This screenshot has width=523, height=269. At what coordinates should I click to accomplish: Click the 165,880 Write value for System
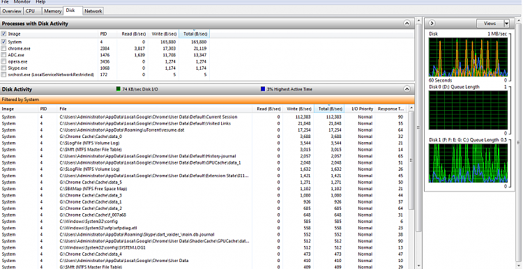169,42
